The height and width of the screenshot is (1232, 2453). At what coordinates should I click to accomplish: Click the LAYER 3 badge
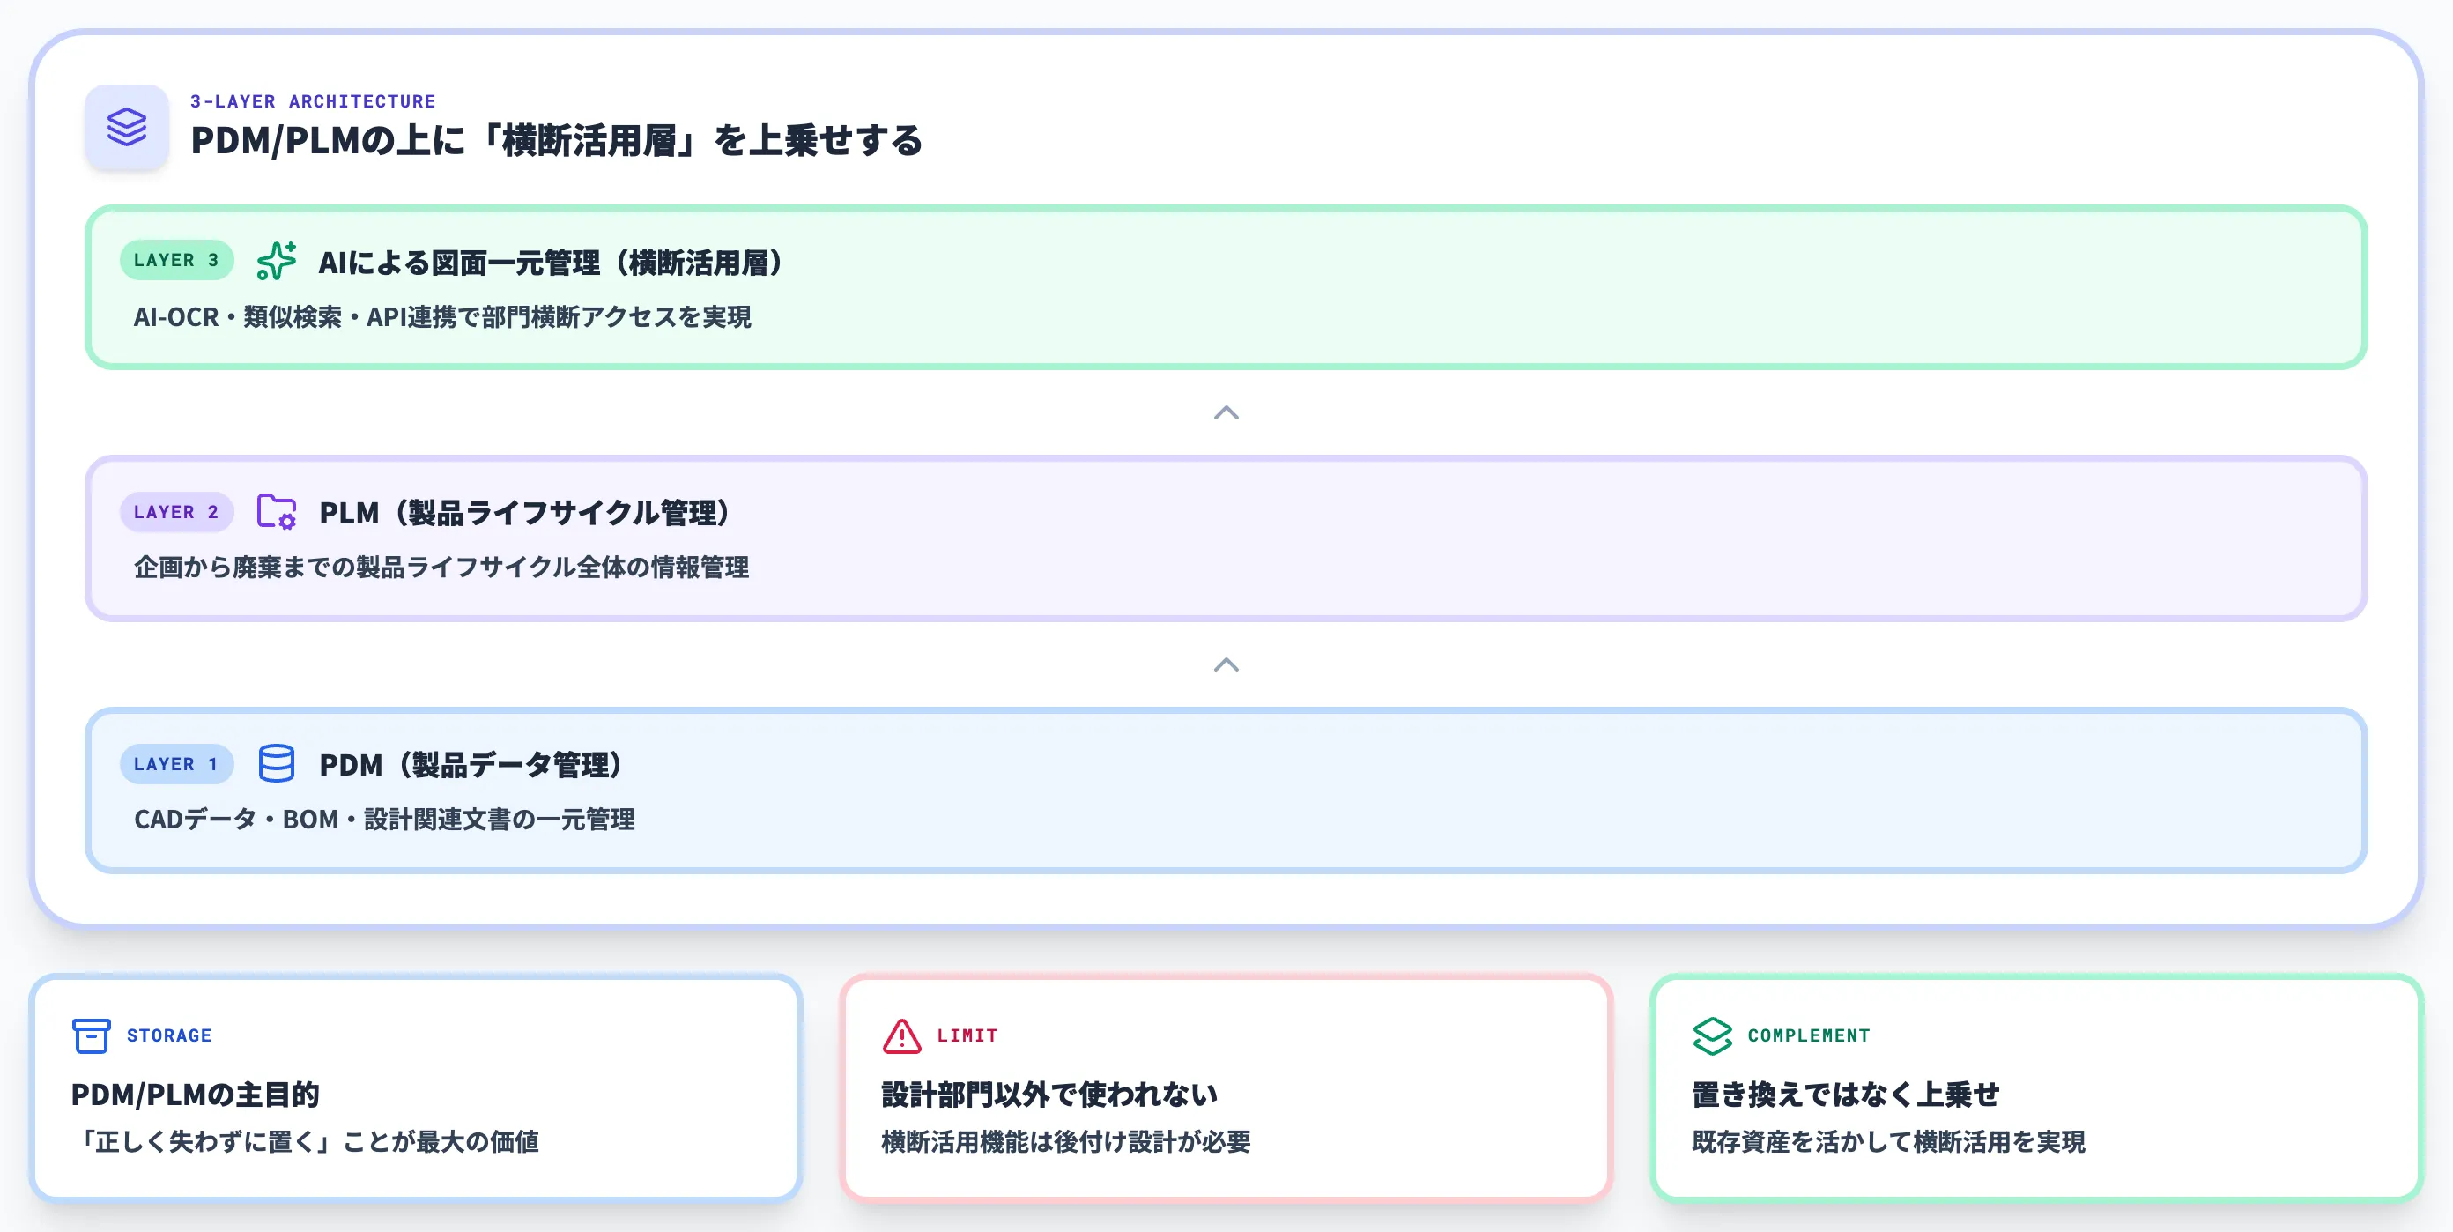(x=176, y=260)
